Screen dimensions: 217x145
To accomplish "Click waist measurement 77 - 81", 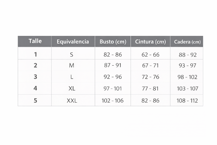I will point(150,88).
